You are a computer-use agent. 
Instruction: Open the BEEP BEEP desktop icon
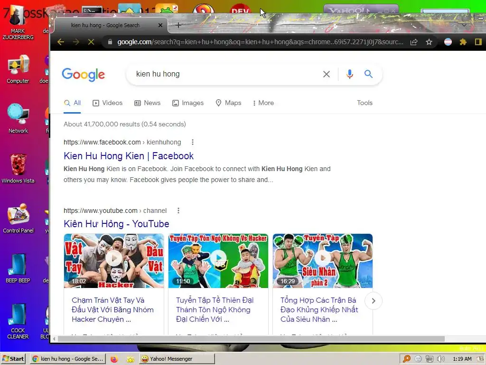pos(18,269)
